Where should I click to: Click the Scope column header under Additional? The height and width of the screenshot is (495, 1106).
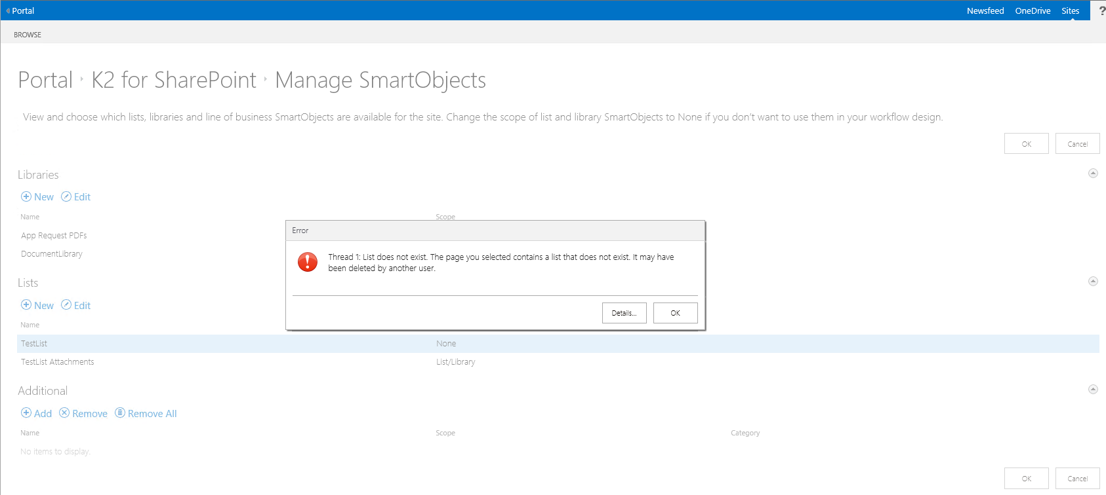click(x=445, y=433)
